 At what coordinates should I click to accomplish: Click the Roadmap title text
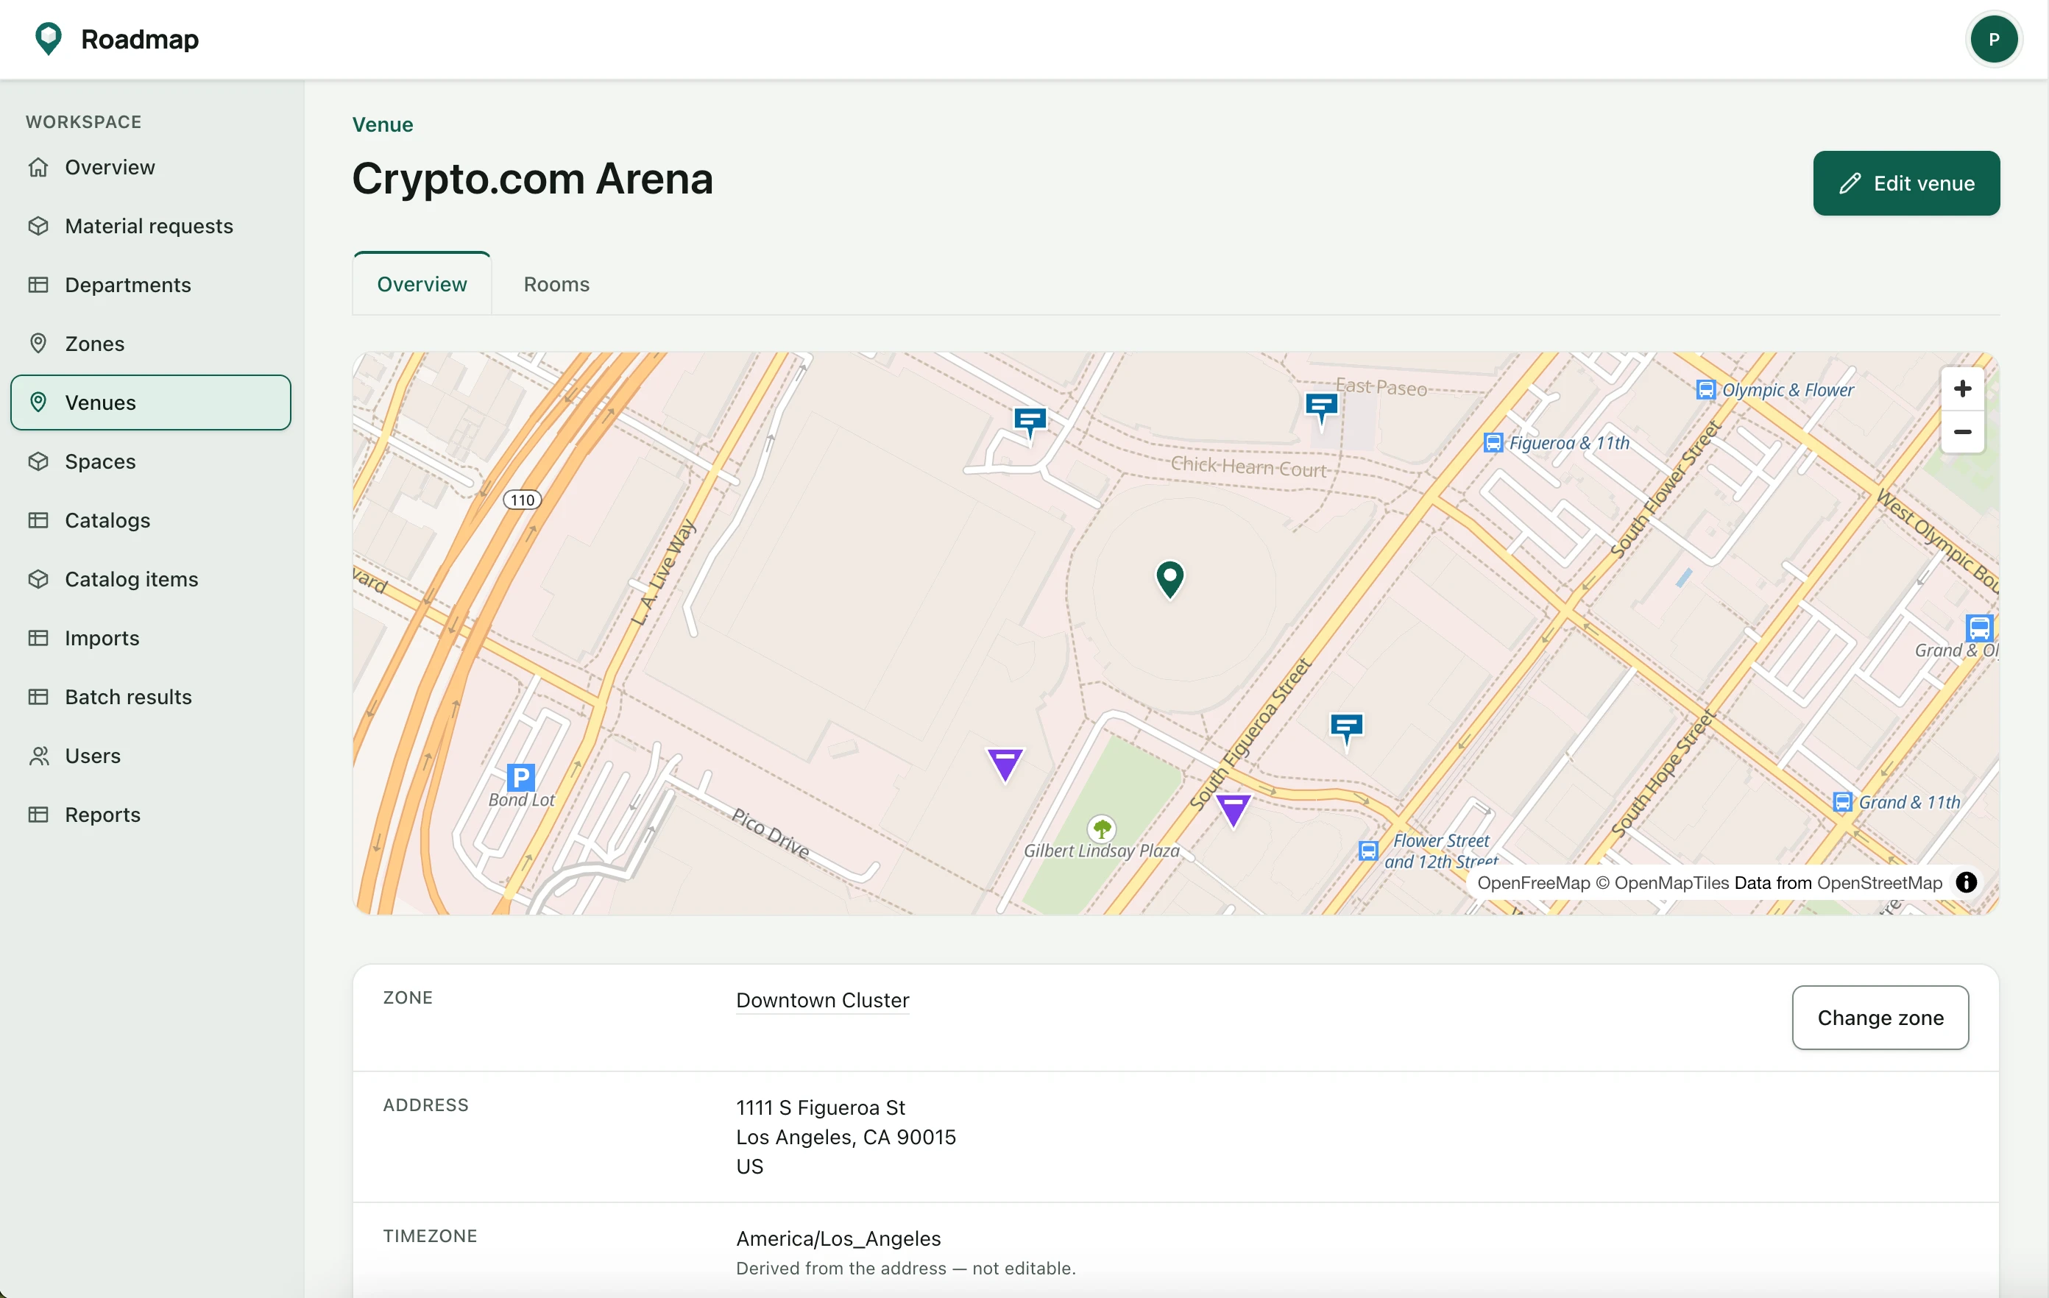pyautogui.click(x=140, y=39)
